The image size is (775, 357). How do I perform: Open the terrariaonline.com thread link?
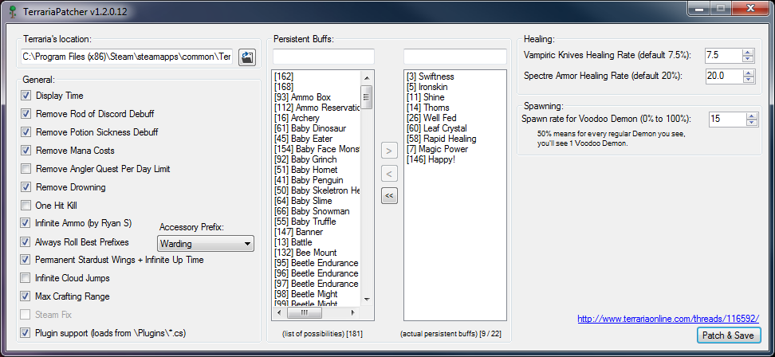pyautogui.click(x=667, y=319)
